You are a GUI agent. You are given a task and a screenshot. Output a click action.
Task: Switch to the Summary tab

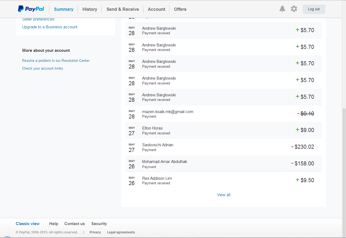click(64, 9)
